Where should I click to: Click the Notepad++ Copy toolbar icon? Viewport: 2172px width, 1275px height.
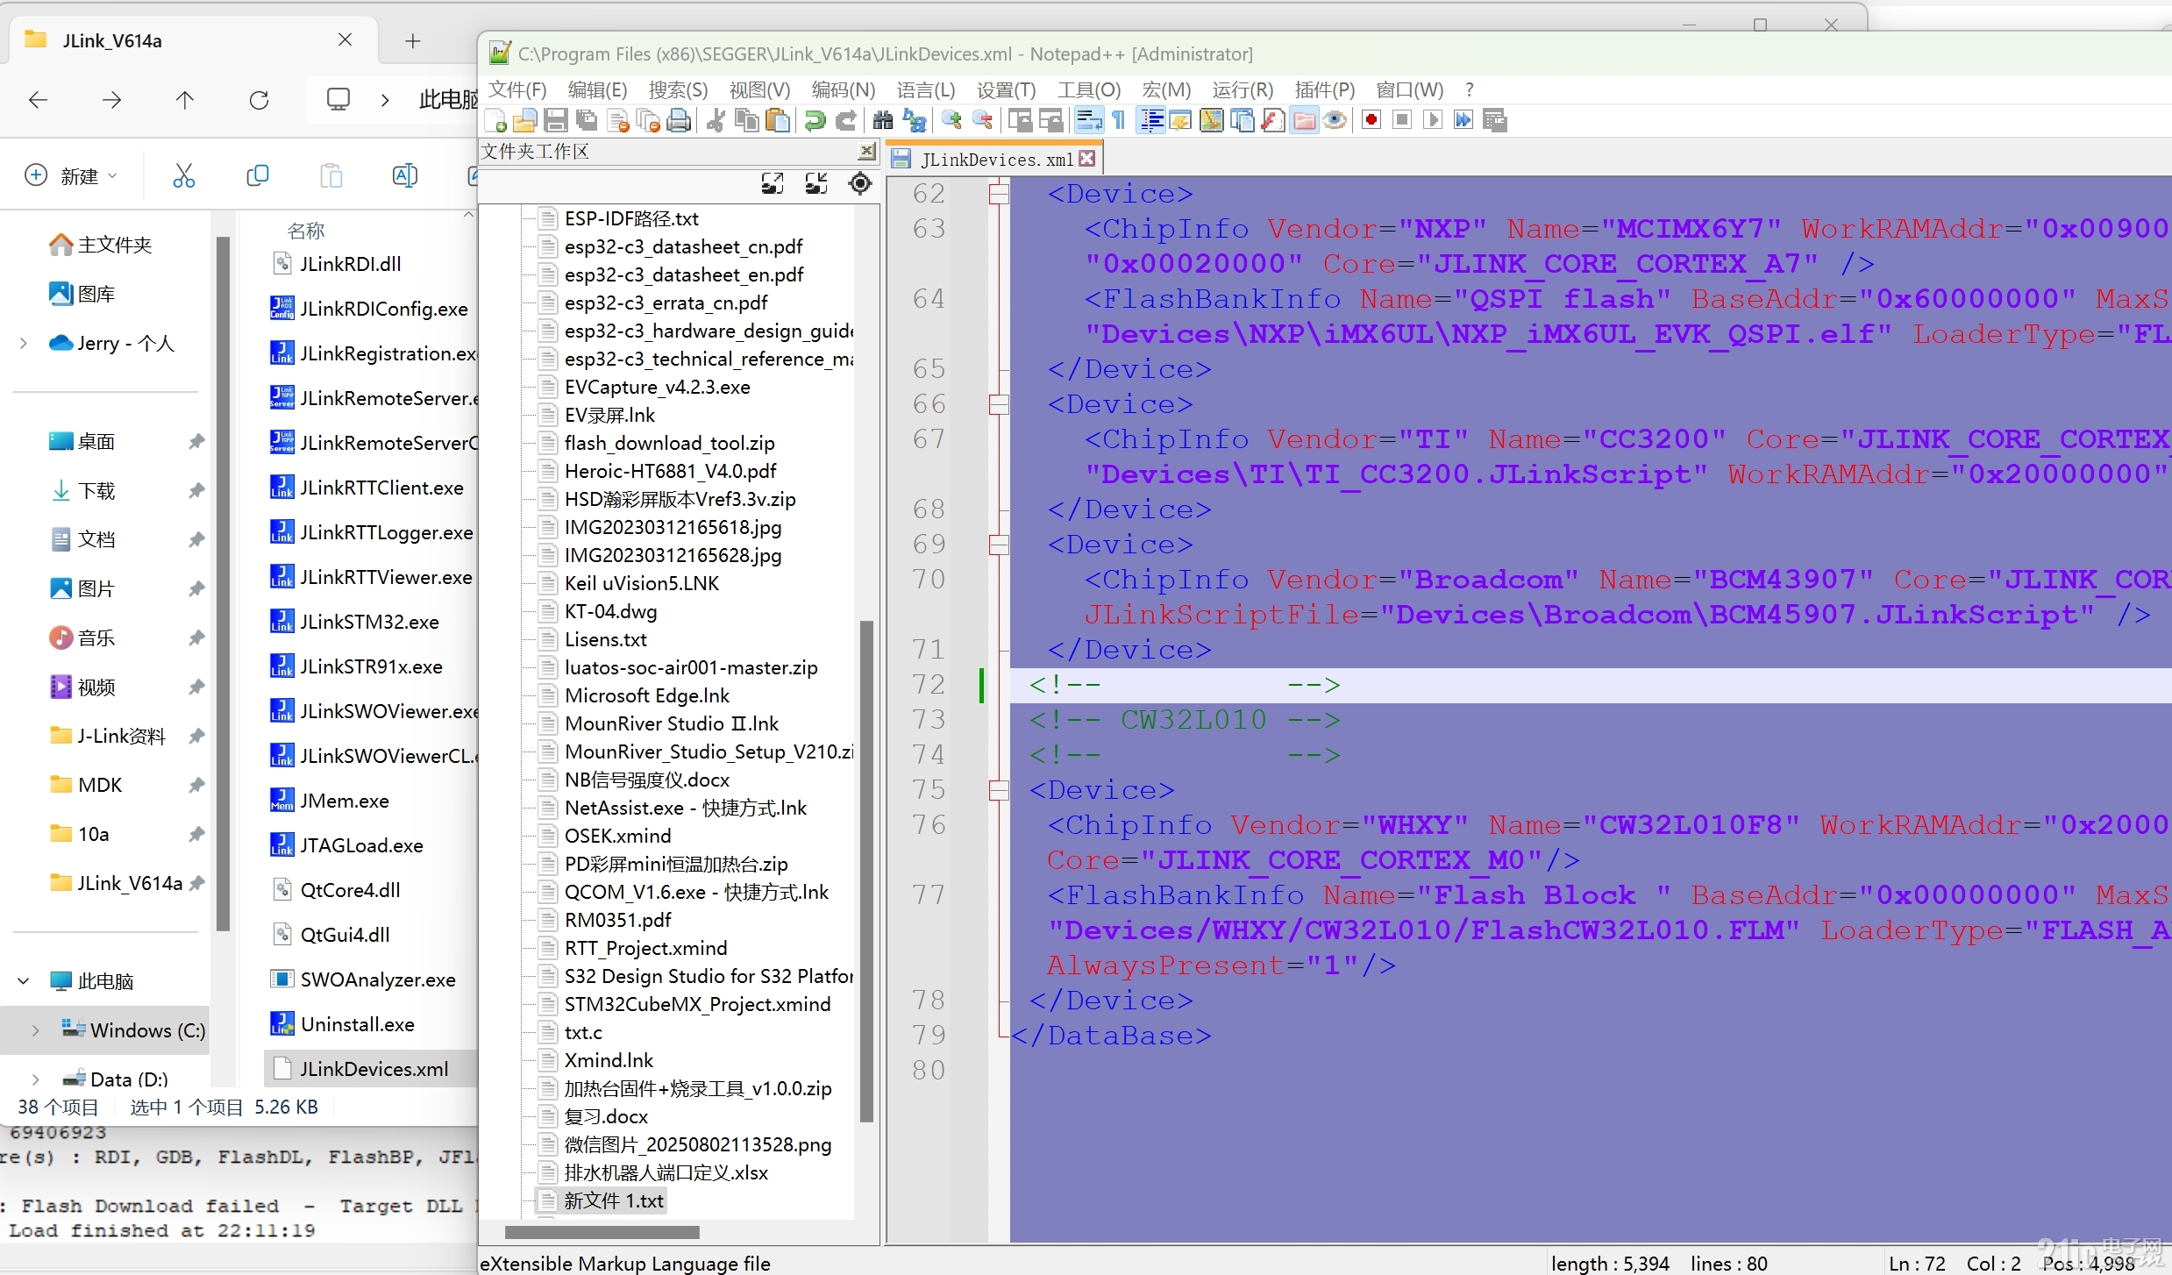pos(747,120)
